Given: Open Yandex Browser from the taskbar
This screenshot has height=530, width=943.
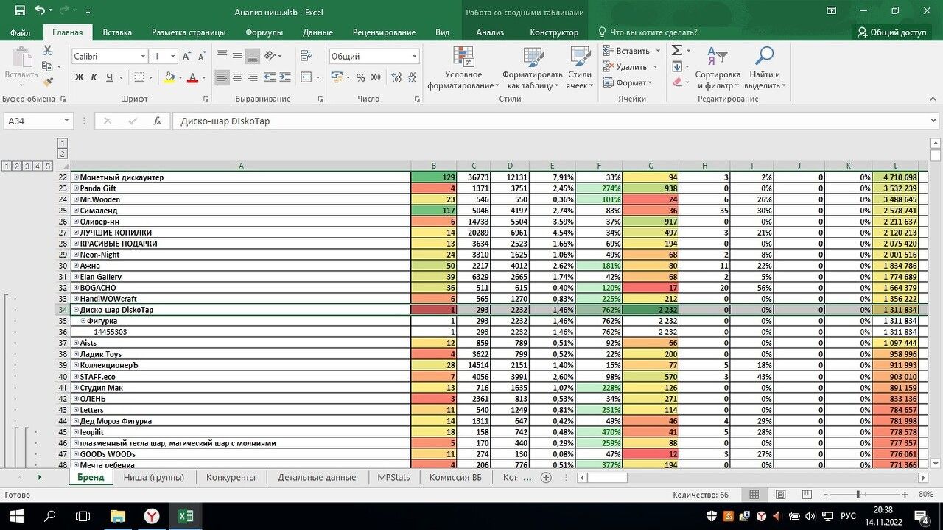Looking at the screenshot, I should pos(152,516).
